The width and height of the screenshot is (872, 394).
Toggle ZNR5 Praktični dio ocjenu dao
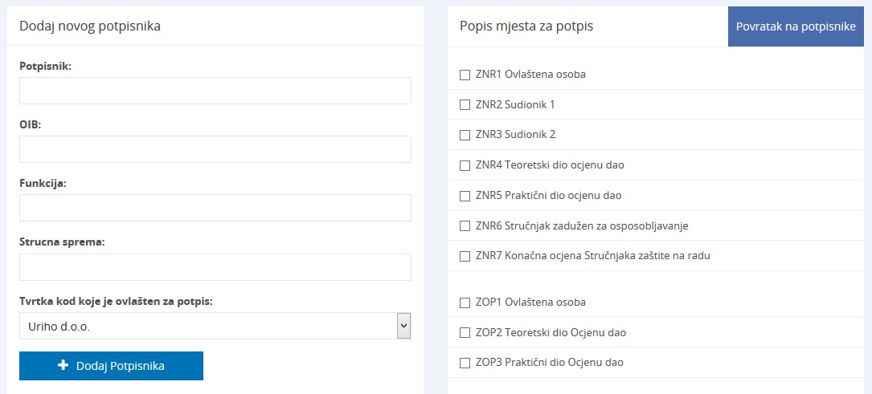465,196
